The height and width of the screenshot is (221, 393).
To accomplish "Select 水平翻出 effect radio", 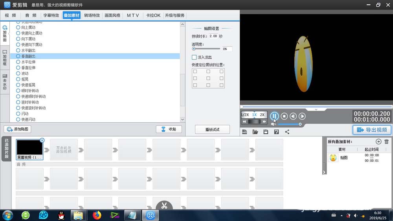I will (18, 50).
